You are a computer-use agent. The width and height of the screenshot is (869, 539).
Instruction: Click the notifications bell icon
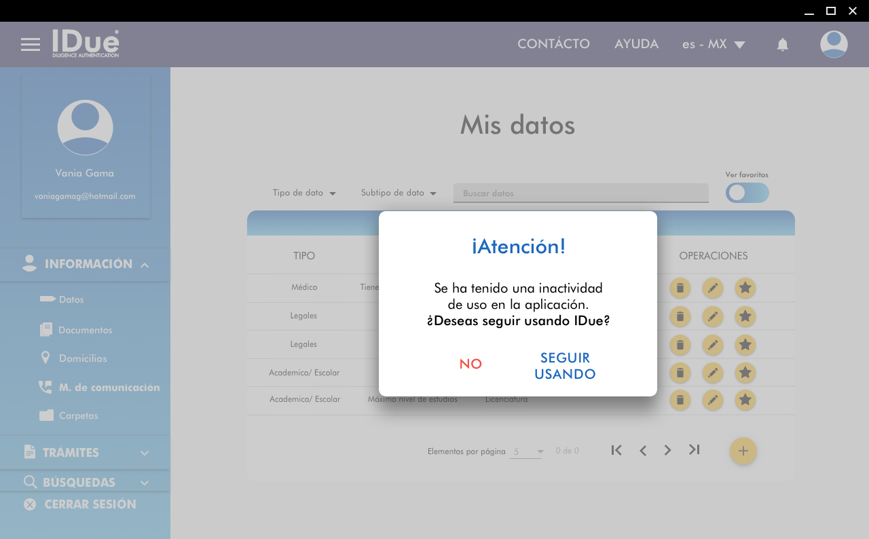(x=782, y=45)
